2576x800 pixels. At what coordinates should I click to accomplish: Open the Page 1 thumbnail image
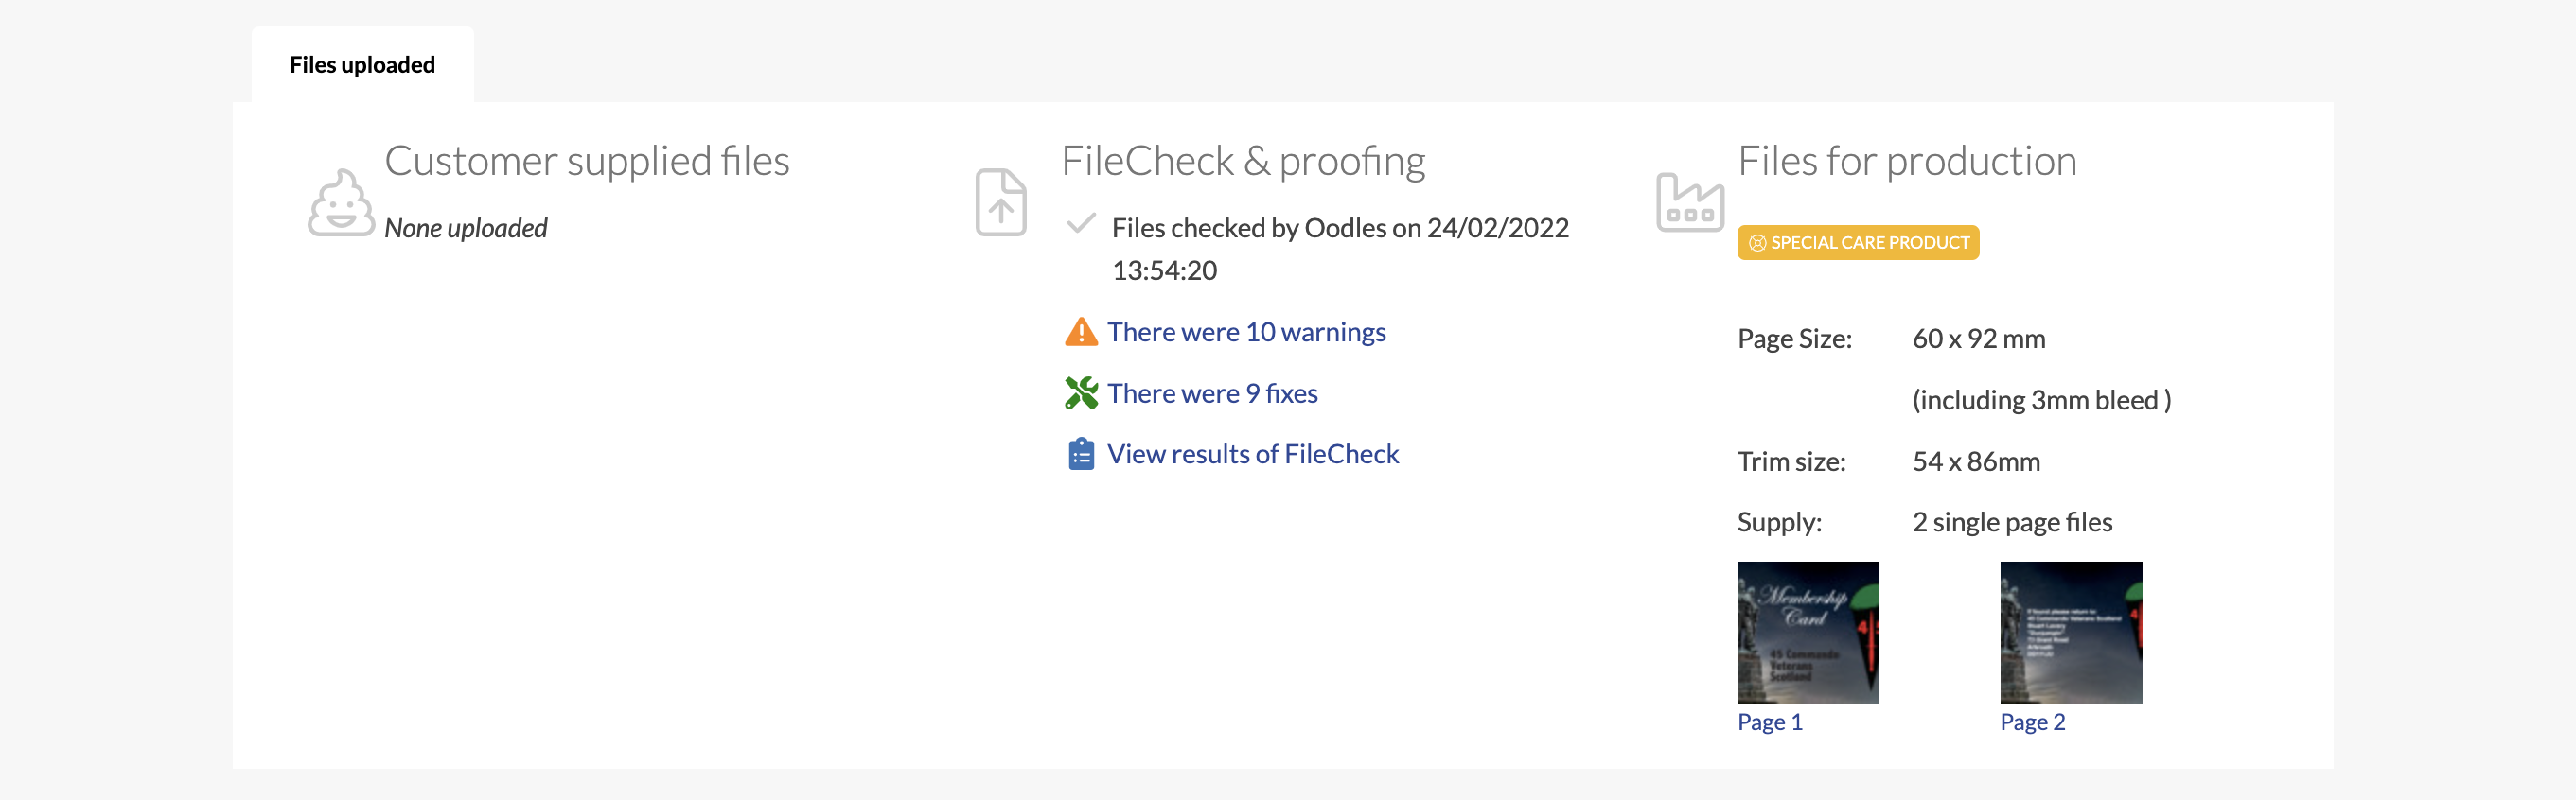(x=1808, y=633)
